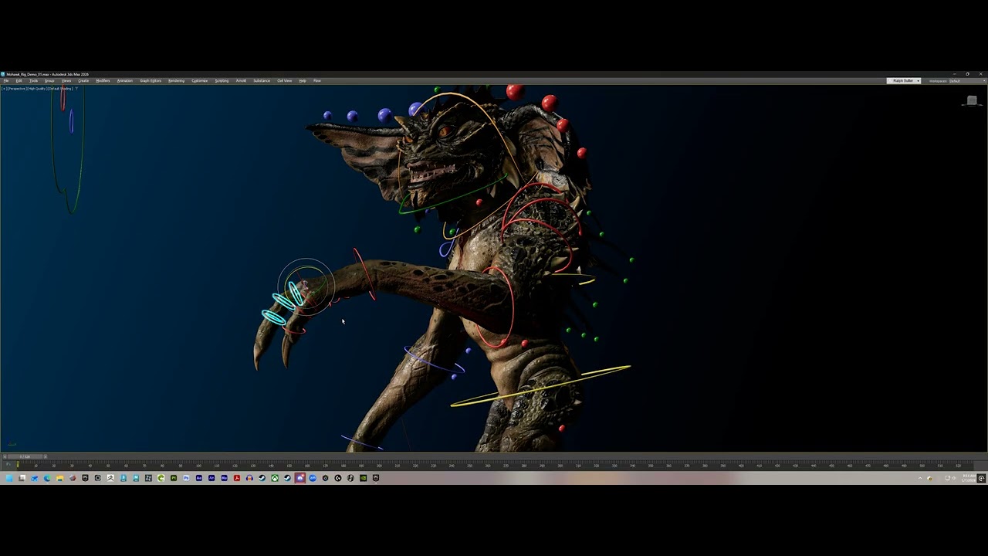Open Substance Painter Pt taskbar icon

click(174, 478)
